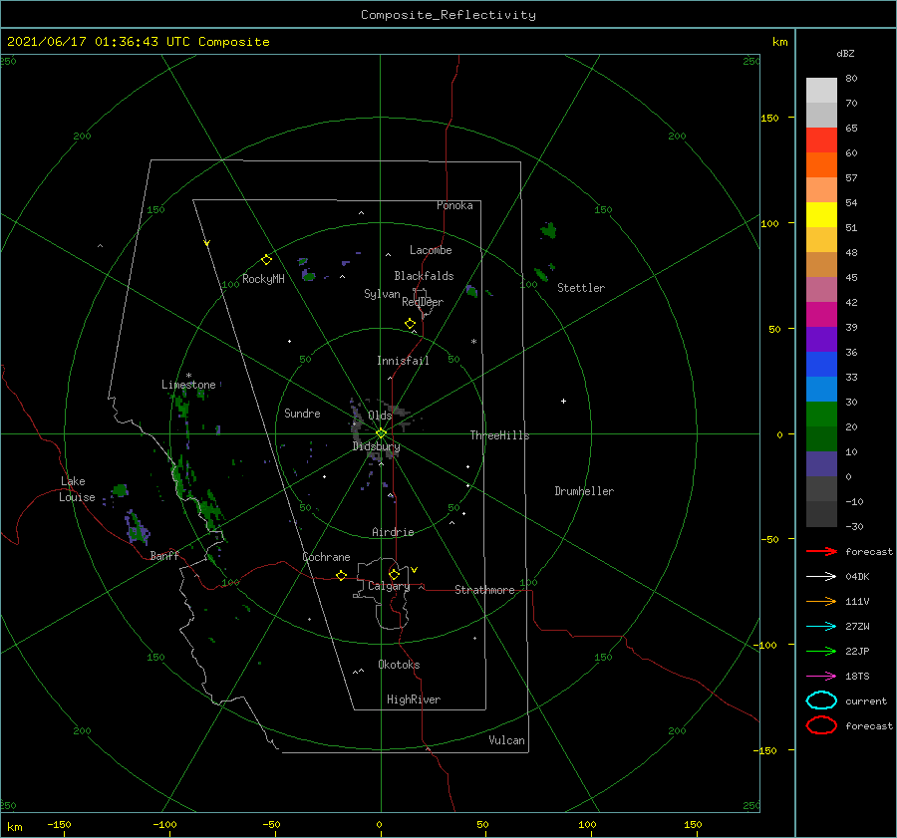Screen dimensions: 897x838
Task: Select the Lacombe label on the map
Action: pos(431,250)
